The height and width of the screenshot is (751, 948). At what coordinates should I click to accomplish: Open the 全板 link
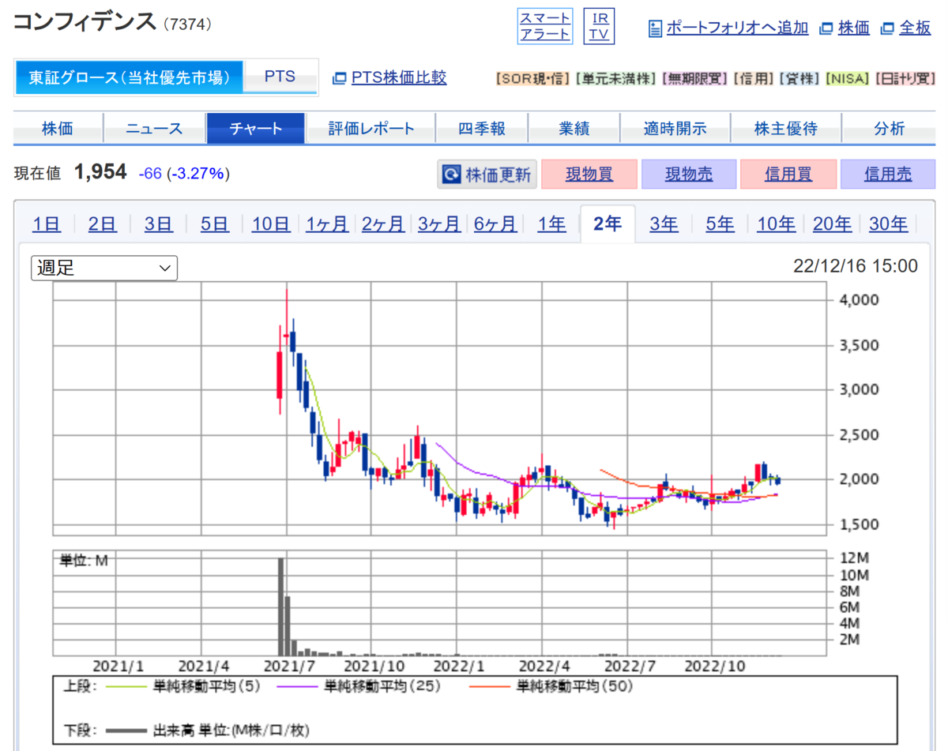pos(915,28)
